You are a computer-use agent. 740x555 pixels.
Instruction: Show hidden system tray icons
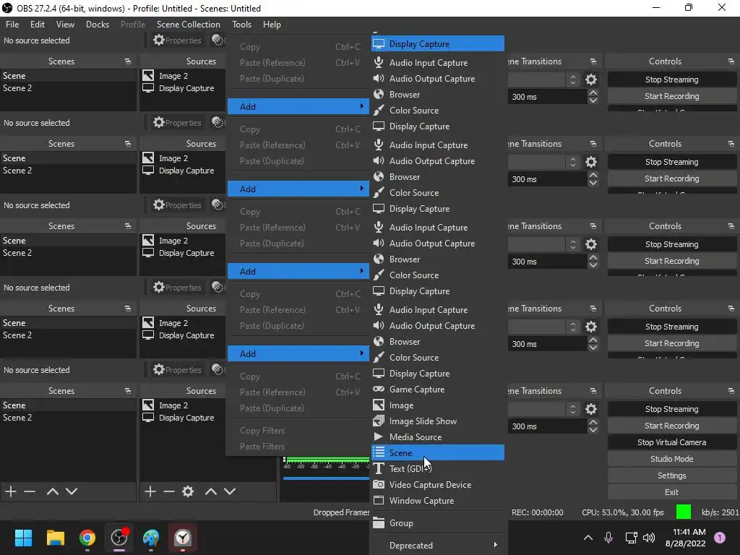[588, 538]
